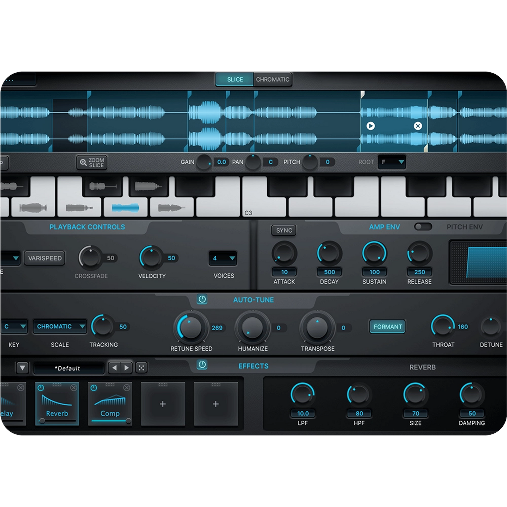Toggle the Auto-Tune power button
Viewport: 507px width, 507px height.
(202, 299)
